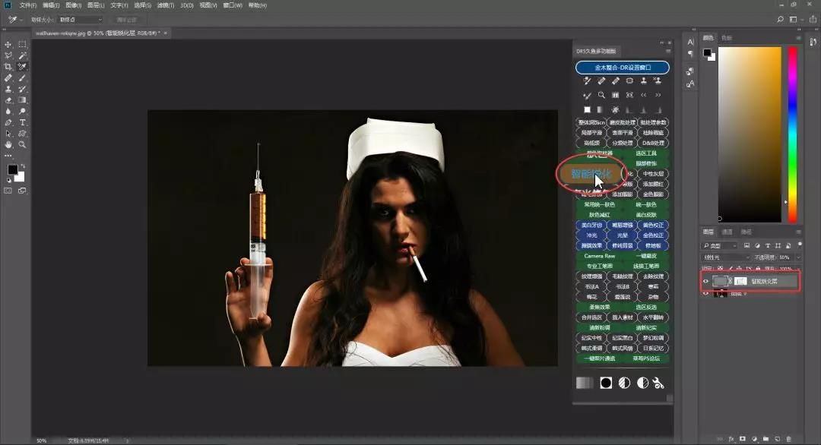This screenshot has width=821, height=445.
Task: Click the Delete layer trash icon
Action: pyautogui.click(x=789, y=439)
